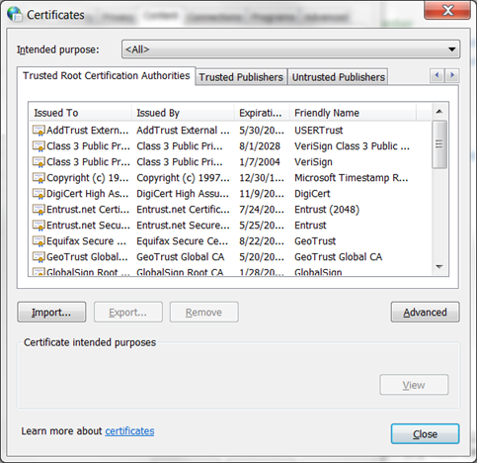This screenshot has width=477, height=463.
Task: Click the View button
Action: pos(414,385)
